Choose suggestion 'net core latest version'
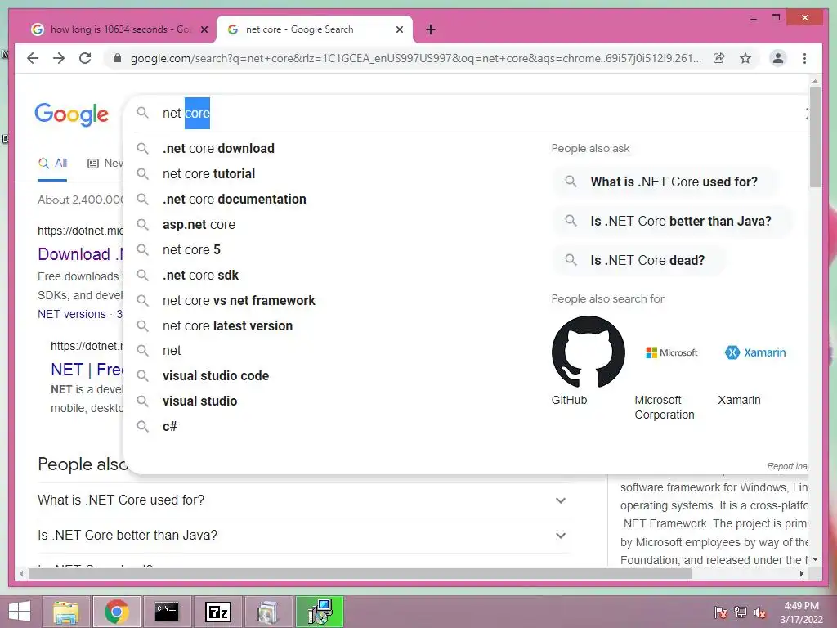837x628 pixels. (x=227, y=325)
